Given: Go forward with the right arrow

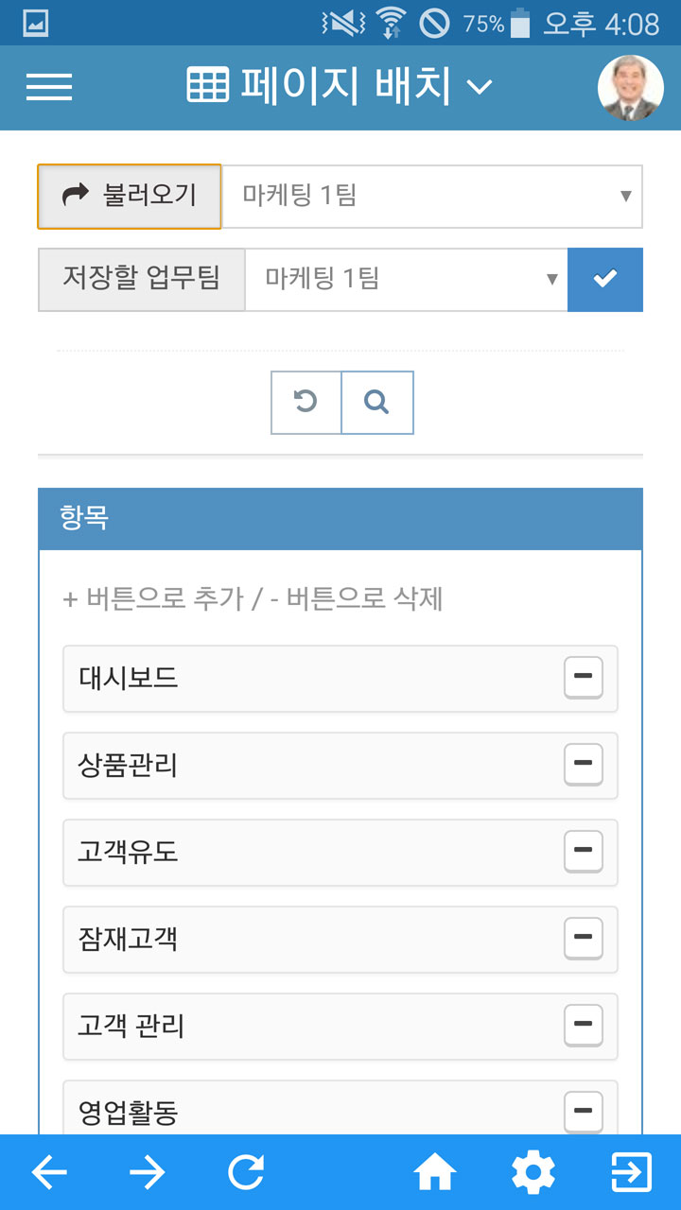Looking at the screenshot, I should point(148,1173).
